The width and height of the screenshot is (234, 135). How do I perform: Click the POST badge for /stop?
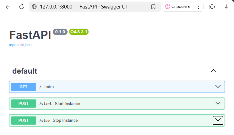tap(24, 120)
